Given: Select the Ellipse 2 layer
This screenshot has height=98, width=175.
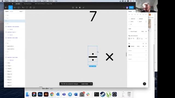Looking at the screenshot, I should tap(9, 71).
